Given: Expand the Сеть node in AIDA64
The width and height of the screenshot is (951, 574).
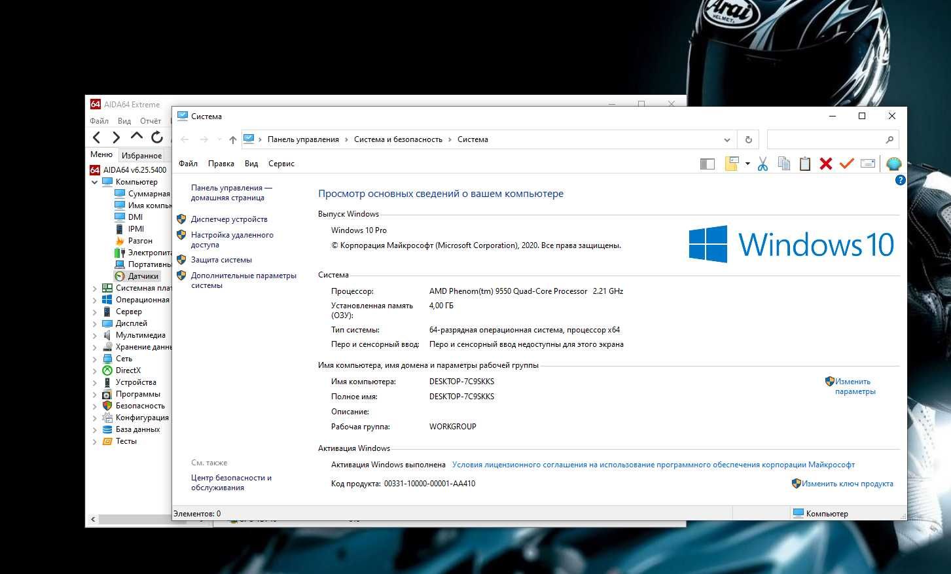Looking at the screenshot, I should pos(95,359).
